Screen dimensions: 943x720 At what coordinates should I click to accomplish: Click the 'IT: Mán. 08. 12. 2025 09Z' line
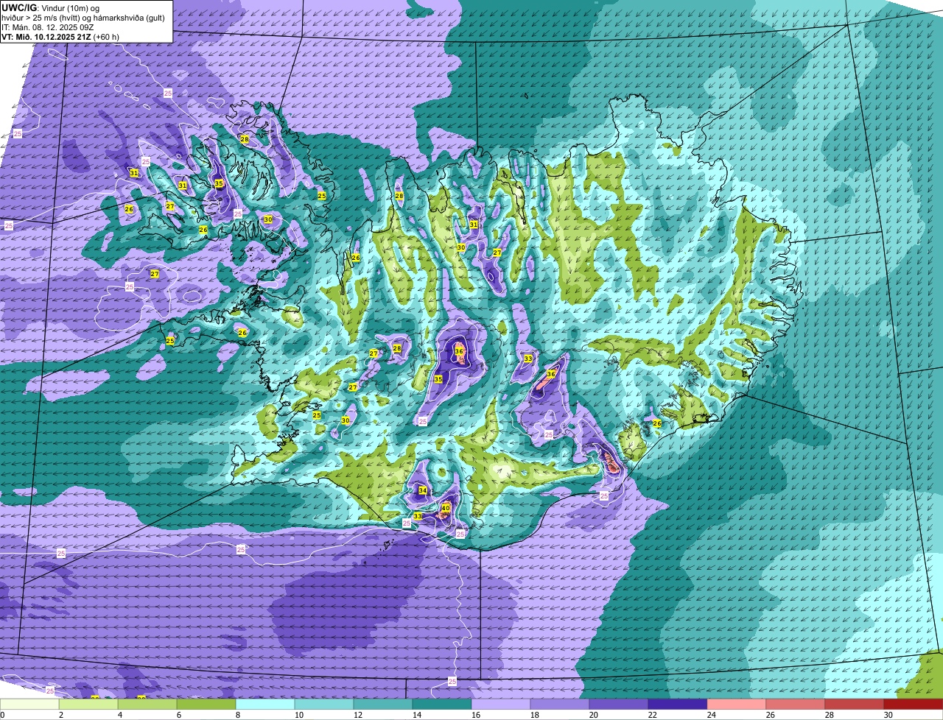47,27
